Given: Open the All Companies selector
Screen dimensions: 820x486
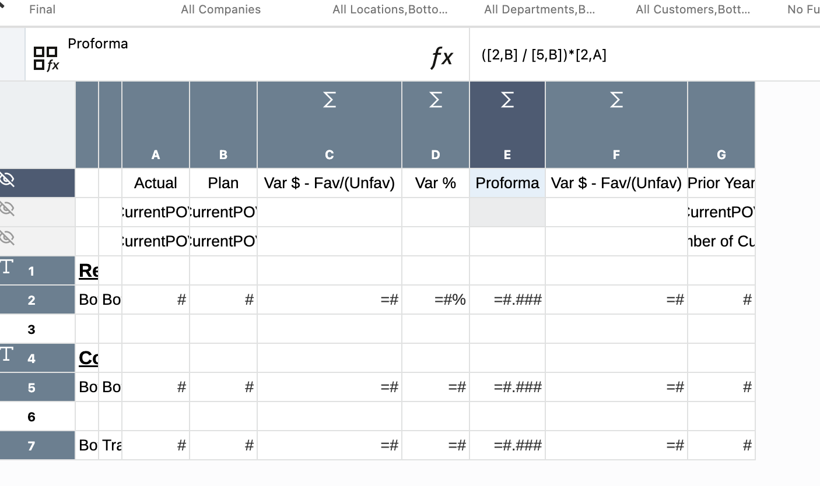Looking at the screenshot, I should pyautogui.click(x=220, y=9).
